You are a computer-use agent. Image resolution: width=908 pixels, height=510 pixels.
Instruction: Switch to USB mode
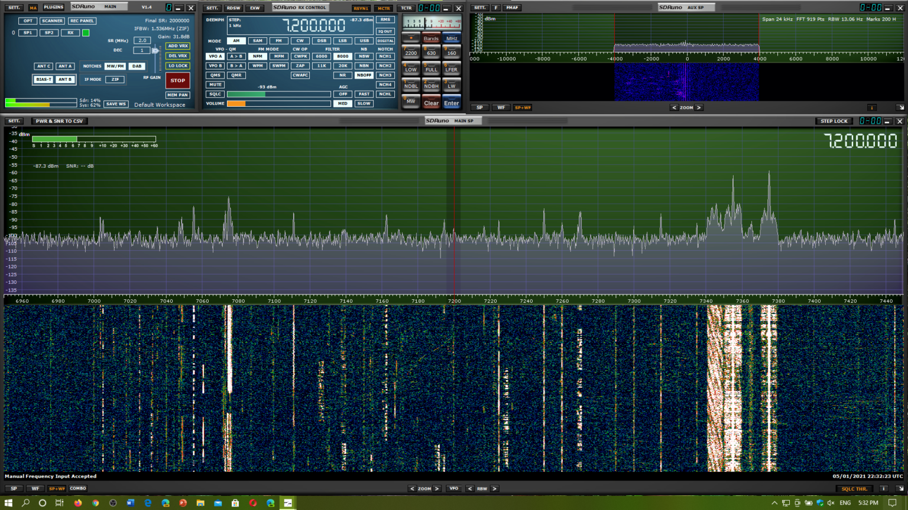pos(364,41)
